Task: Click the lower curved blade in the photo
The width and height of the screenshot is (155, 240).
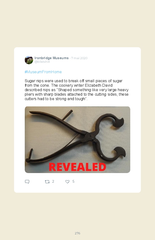Action: click(x=120, y=153)
